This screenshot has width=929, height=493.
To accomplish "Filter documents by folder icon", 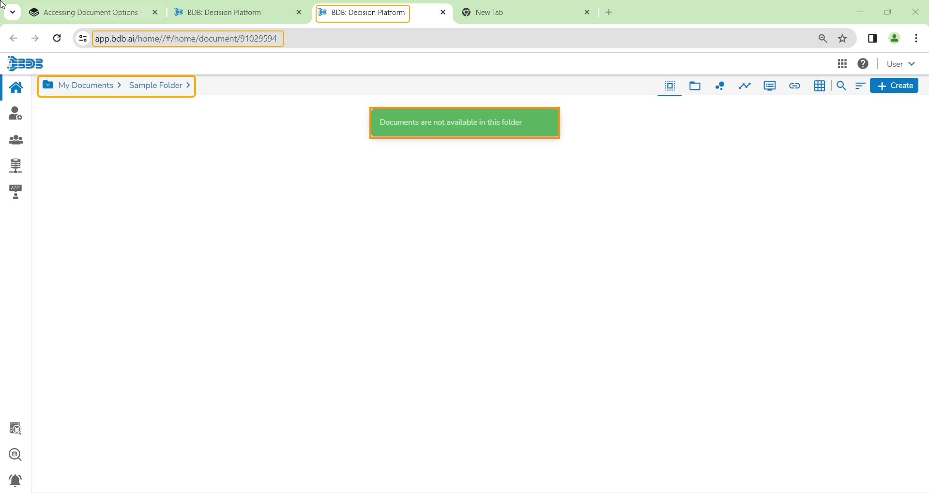I will 695,87.
